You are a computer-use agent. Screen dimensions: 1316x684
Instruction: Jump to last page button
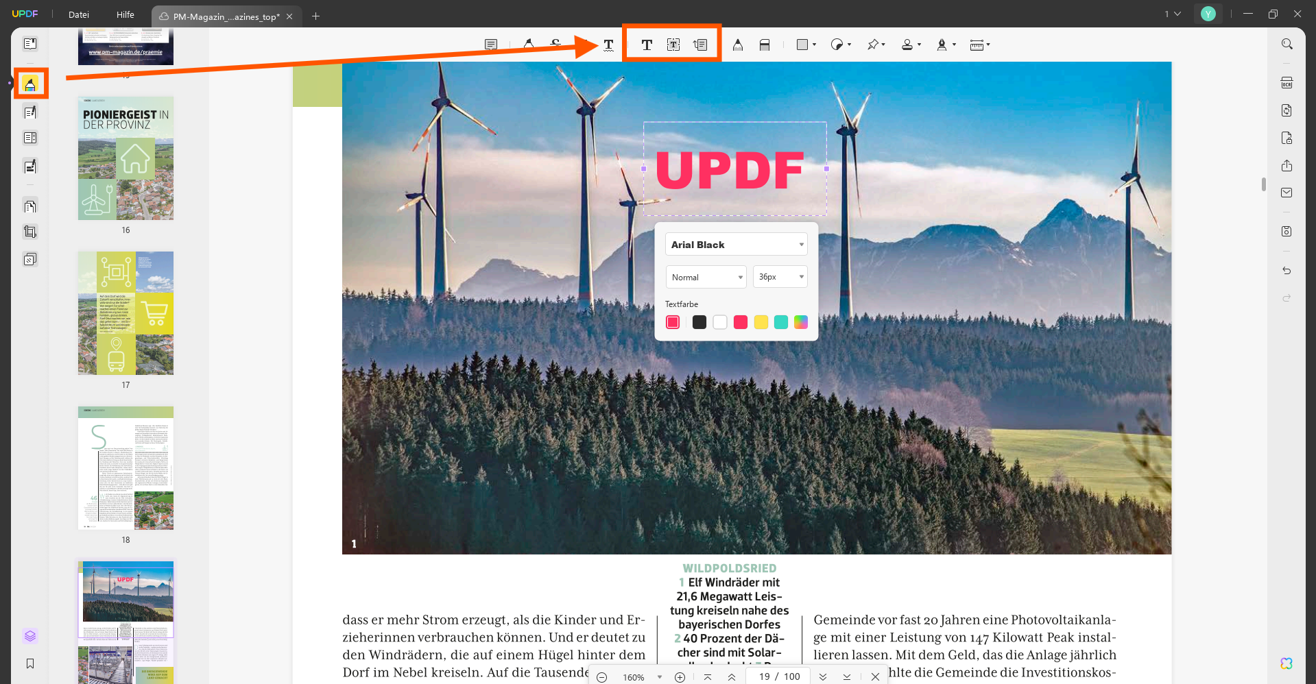tap(847, 677)
